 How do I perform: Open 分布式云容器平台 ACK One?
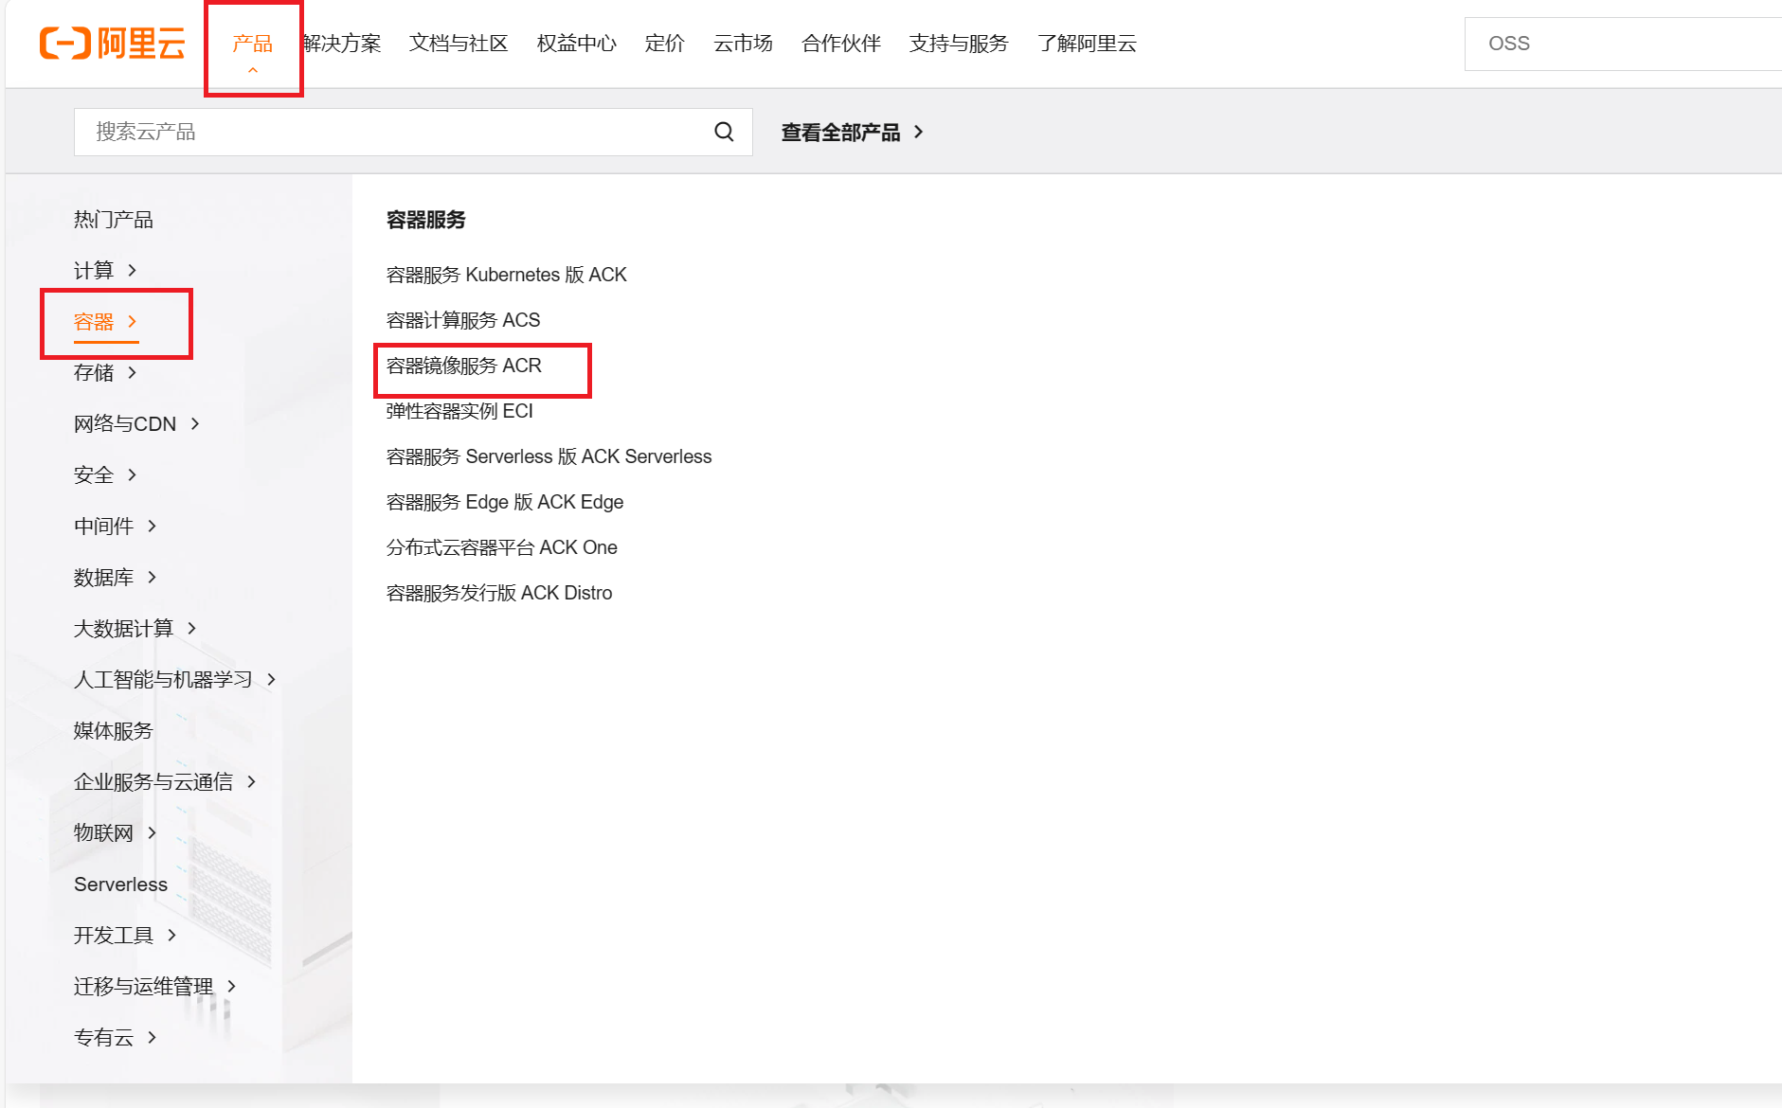502,547
